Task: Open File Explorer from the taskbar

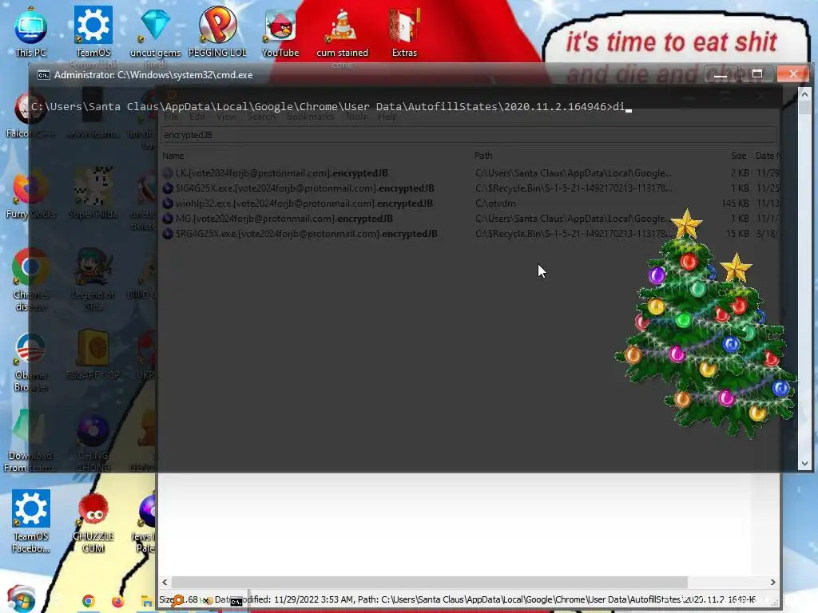Action: 147,602
